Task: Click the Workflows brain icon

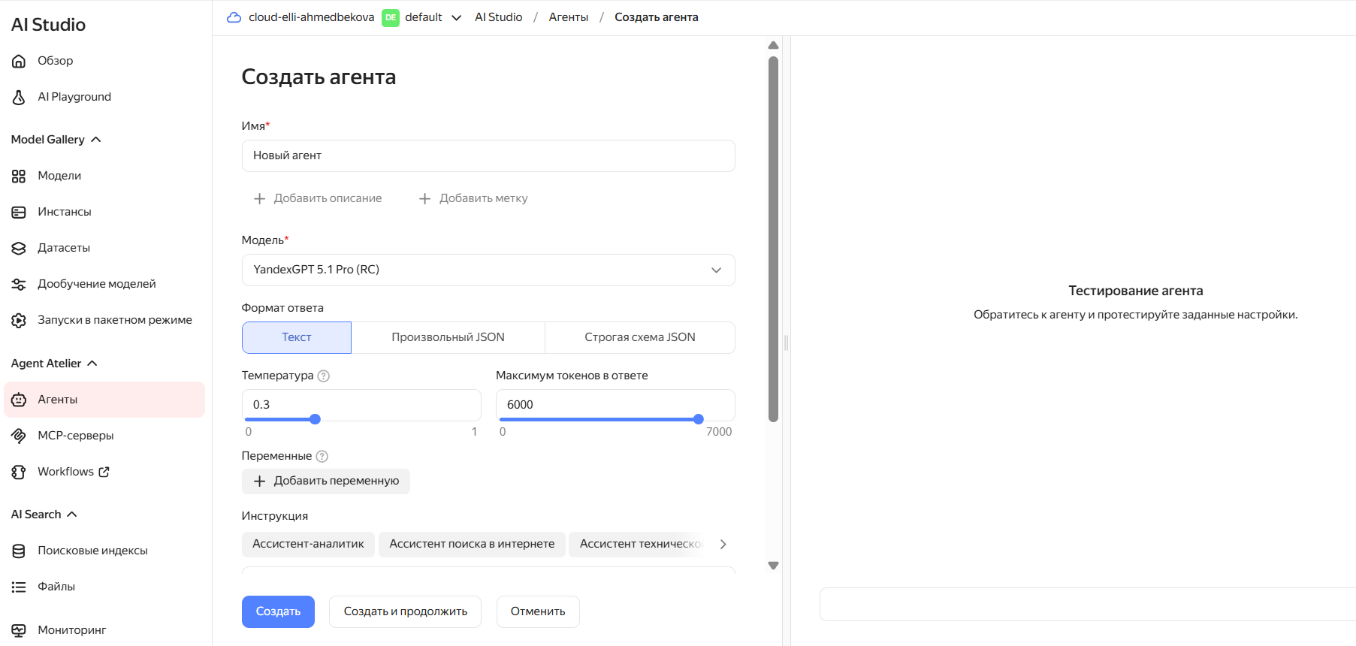Action: point(19,472)
